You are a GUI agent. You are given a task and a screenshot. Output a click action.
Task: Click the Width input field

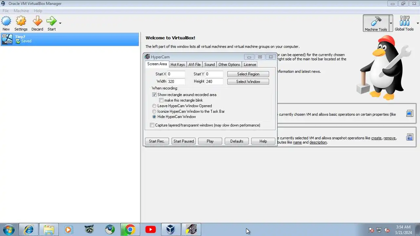pyautogui.click(x=176, y=81)
